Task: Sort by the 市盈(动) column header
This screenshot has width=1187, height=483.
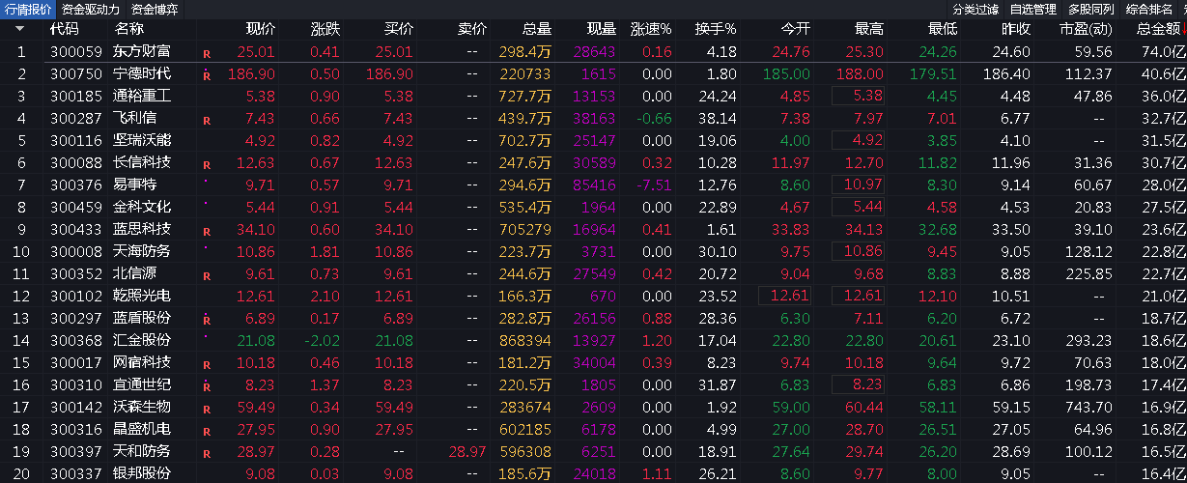Action: tap(1086, 29)
